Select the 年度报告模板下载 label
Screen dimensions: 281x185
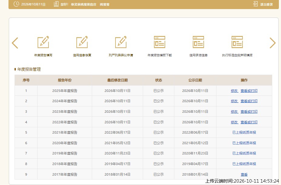(x=159, y=55)
